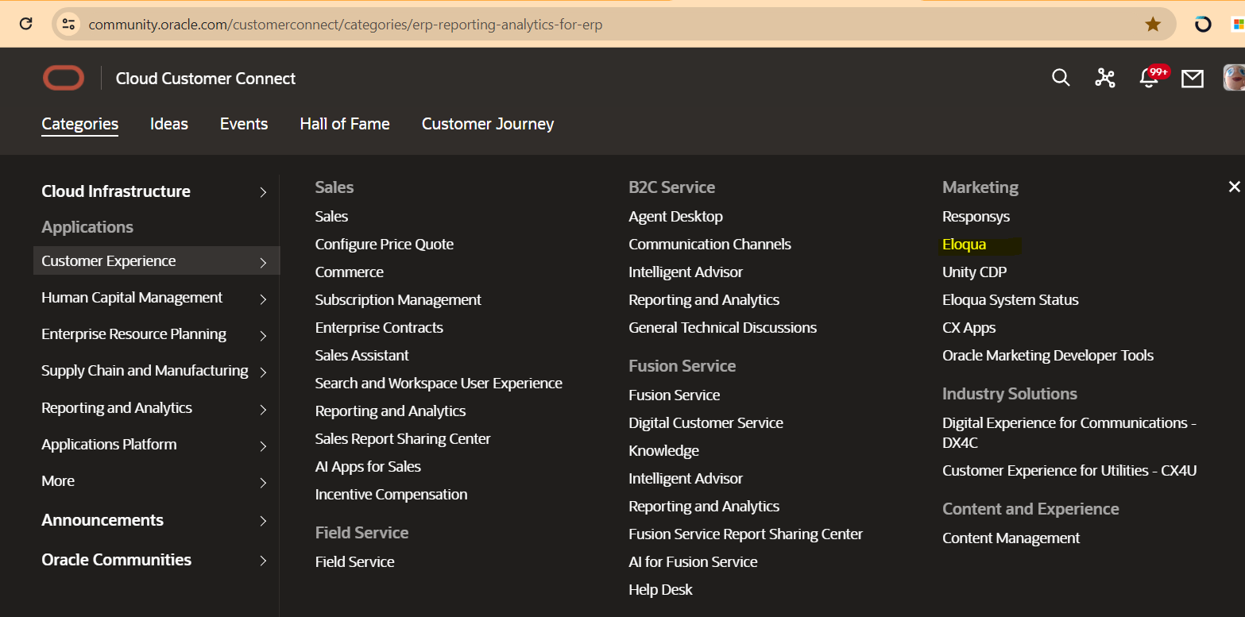Open the Customer Journey tab
This screenshot has width=1245, height=617.
click(488, 124)
